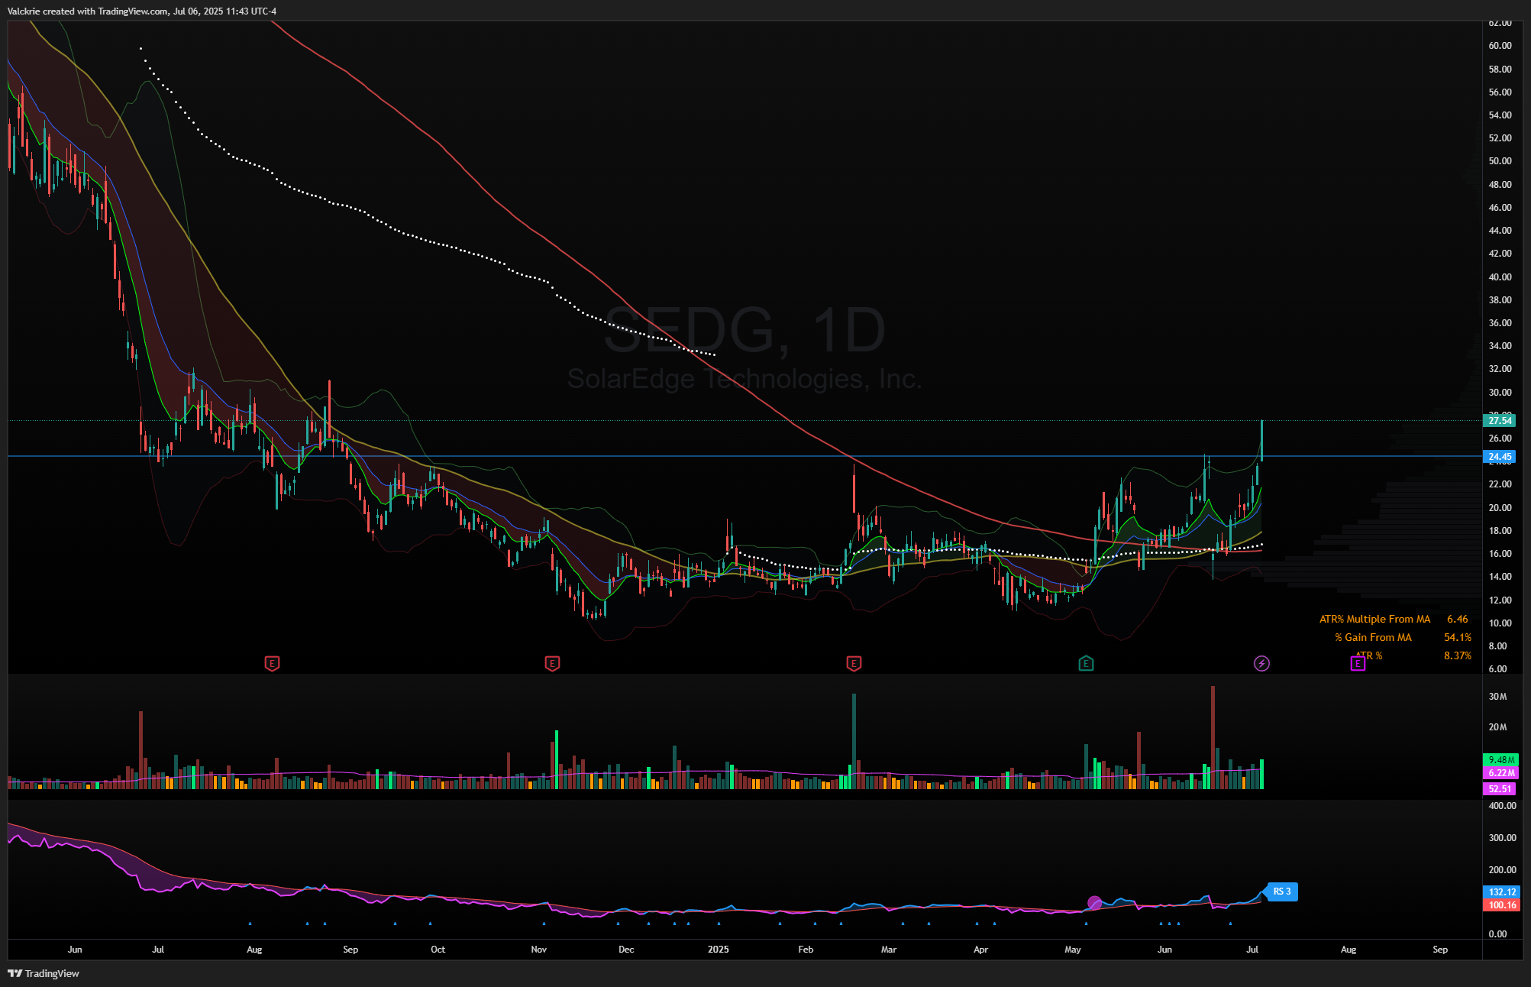Click the Oct label on time axis
1531x987 pixels.
438,950
